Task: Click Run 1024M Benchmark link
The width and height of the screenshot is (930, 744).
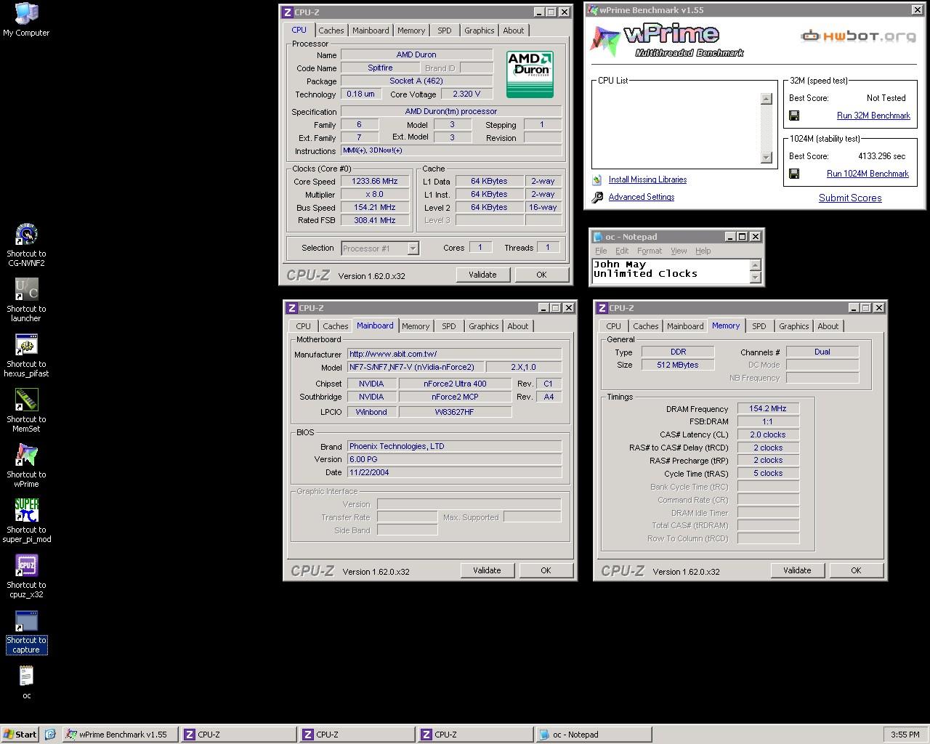Action: click(868, 174)
